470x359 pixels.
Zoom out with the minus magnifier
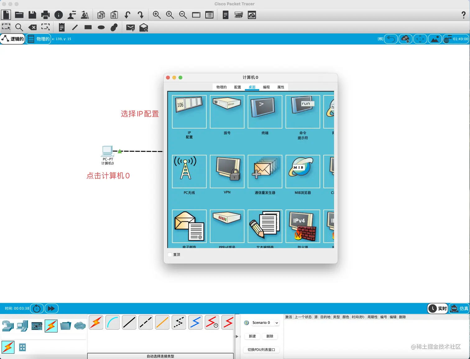(183, 15)
